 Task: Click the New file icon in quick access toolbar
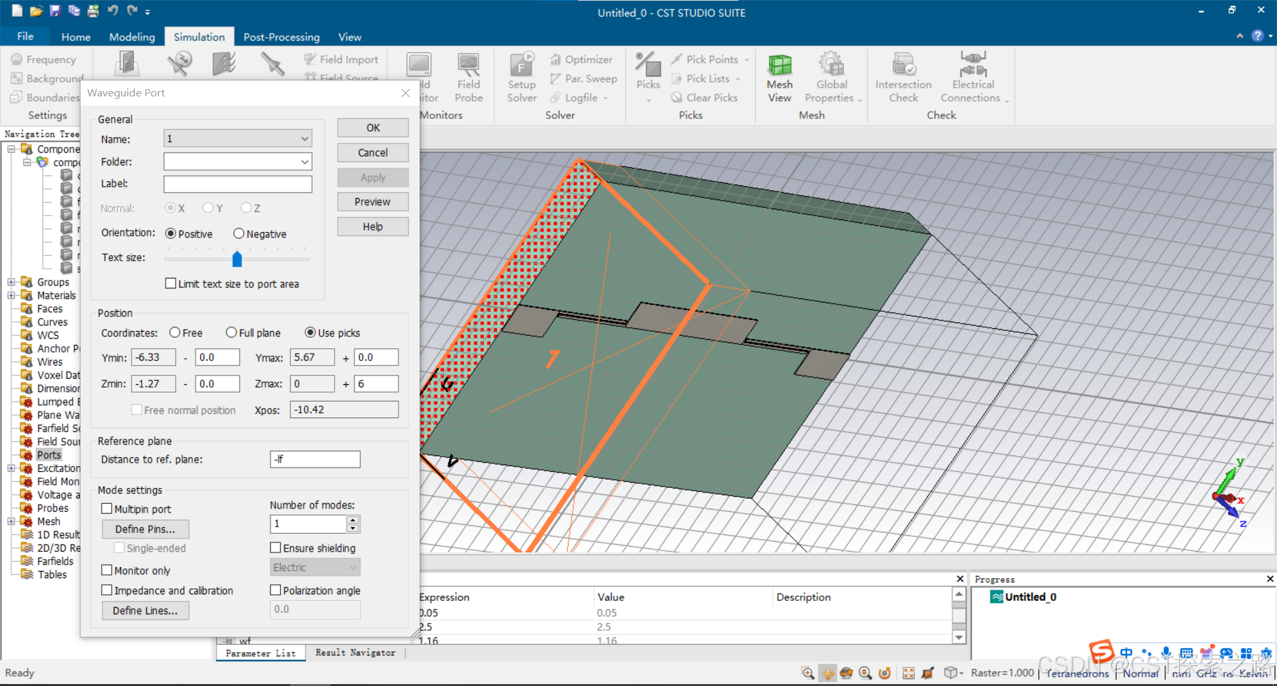[x=17, y=11]
